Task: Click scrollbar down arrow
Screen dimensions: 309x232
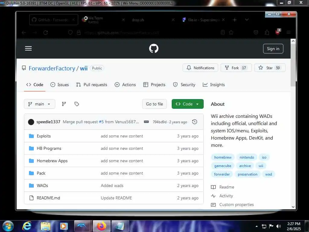Action: tap(293, 207)
